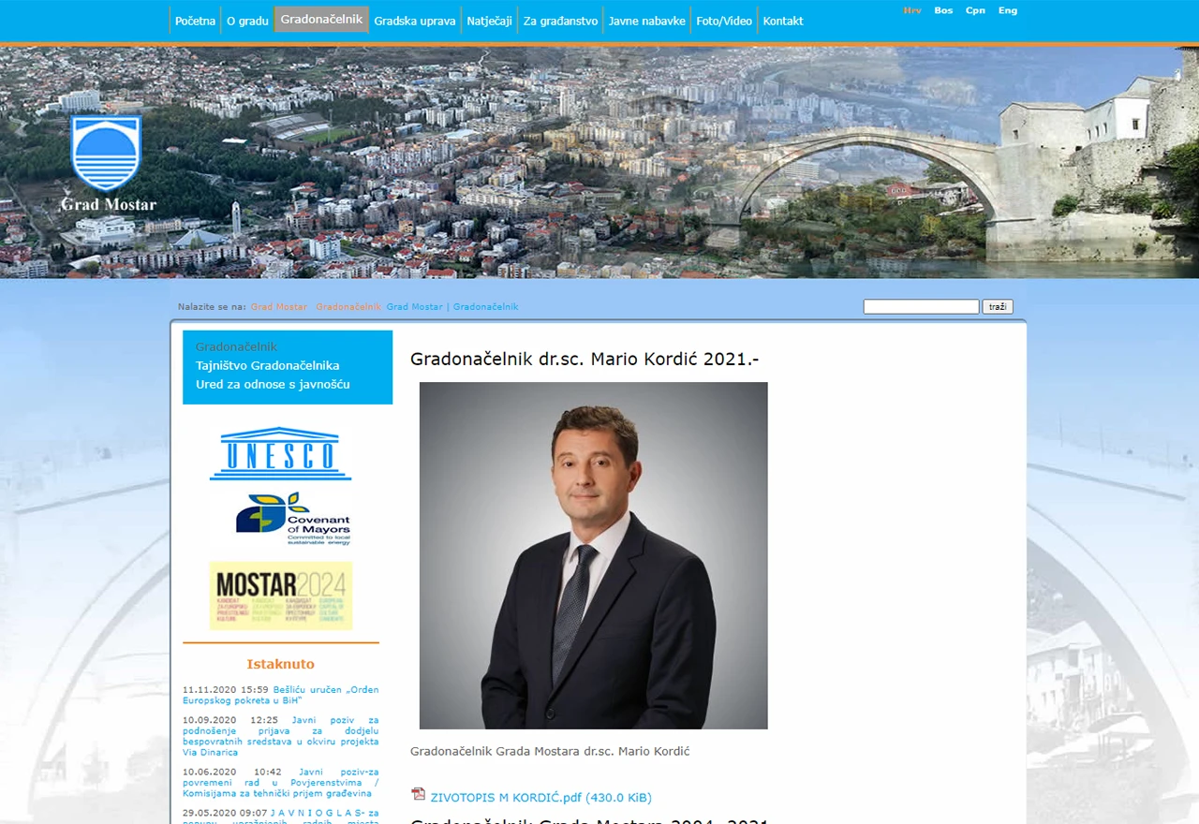
Task: Click the caption Gradonačelnik Grada Mostara dr.sc. Mario Kordić
Action: click(x=550, y=751)
